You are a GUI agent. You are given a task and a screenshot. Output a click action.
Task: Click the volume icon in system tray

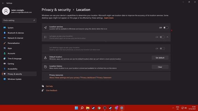click(186, 108)
